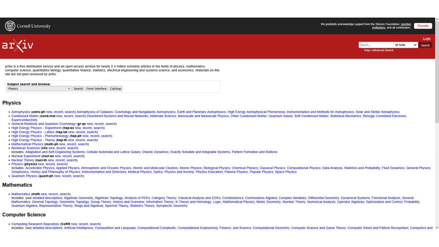The width and height of the screenshot is (439, 247).
Task: Open the Superconductivity link
Action: pos(24,120)
